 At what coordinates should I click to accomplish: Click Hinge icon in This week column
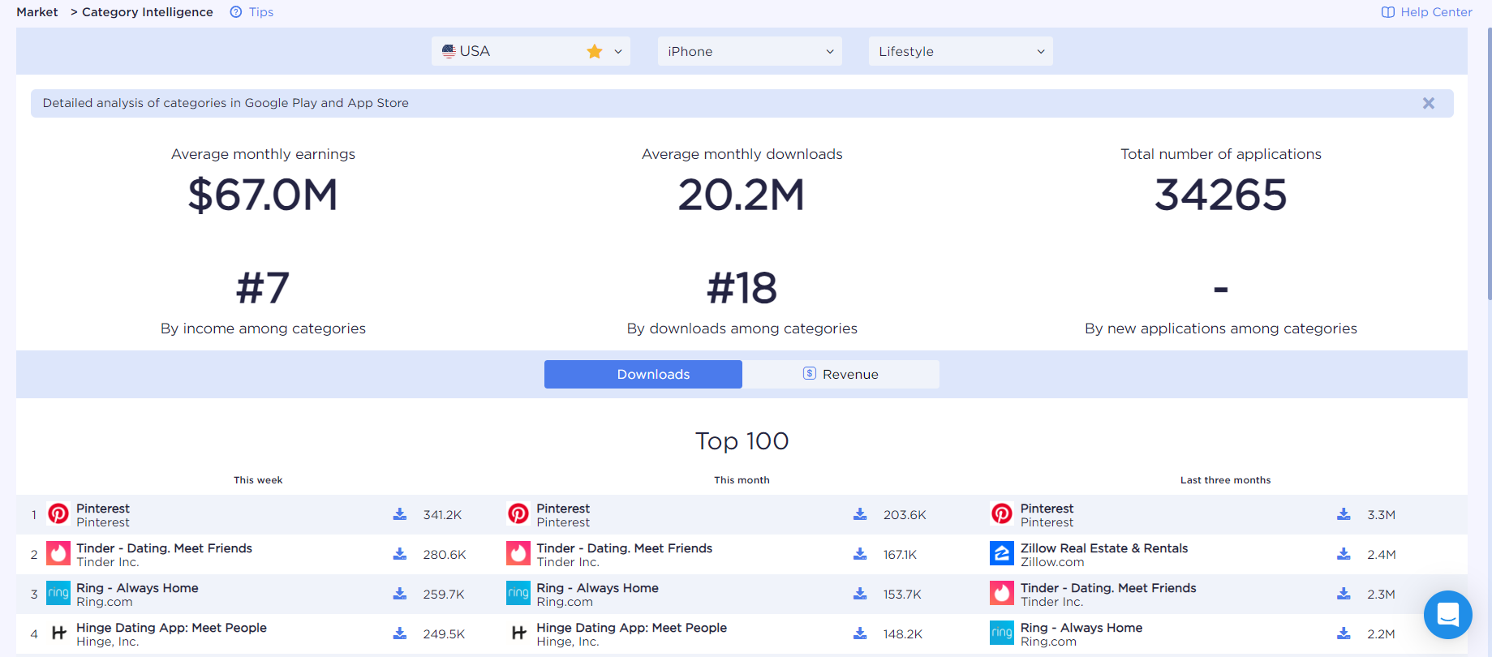click(x=58, y=633)
